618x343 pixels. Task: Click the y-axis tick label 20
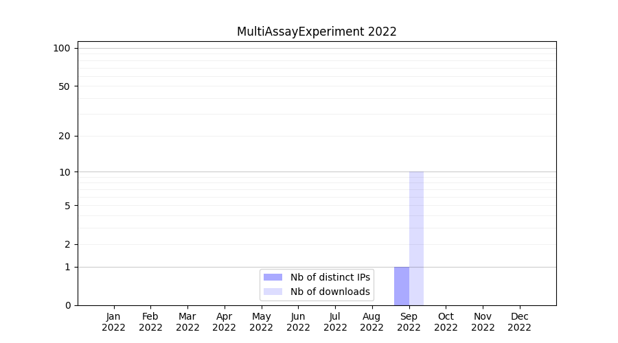(65, 136)
